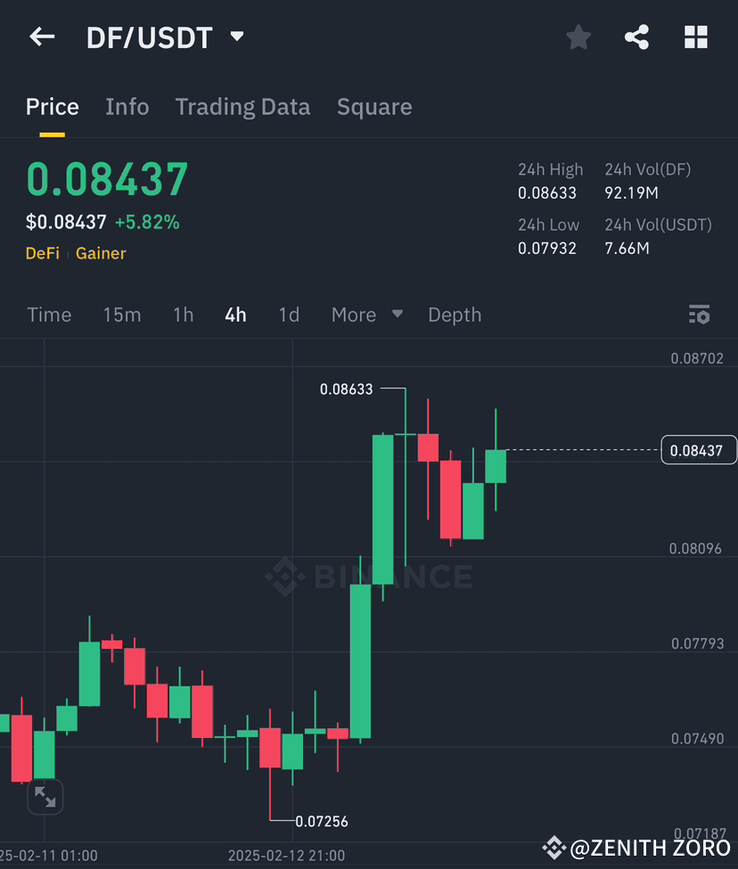Enable the Time interval view
The height and width of the screenshot is (869, 738).
pyautogui.click(x=49, y=315)
